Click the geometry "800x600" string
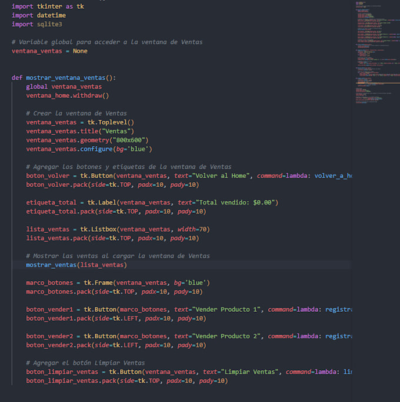 [129, 140]
